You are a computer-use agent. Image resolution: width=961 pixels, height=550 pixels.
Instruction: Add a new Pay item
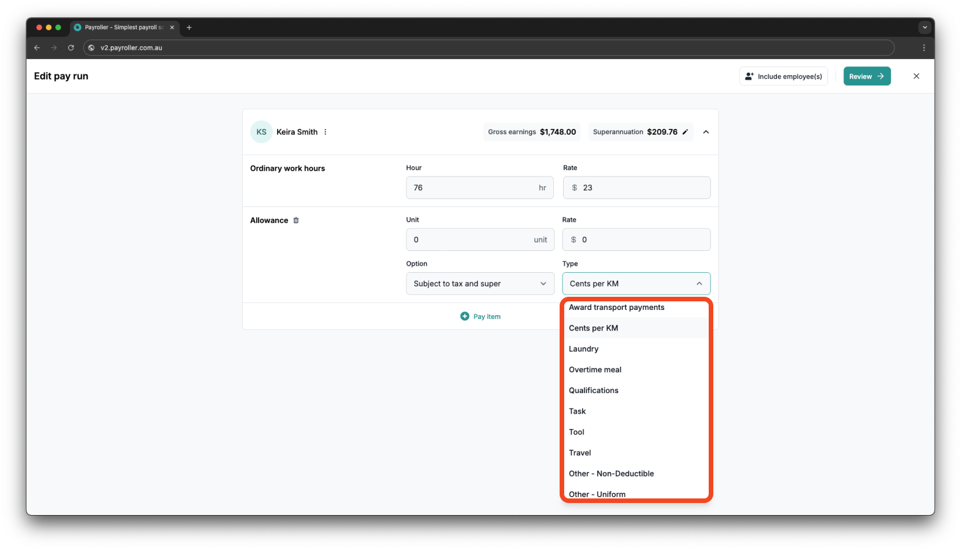point(480,316)
